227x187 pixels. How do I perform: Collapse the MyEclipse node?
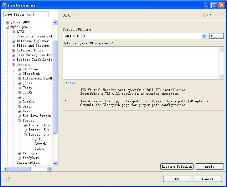coord(7,27)
